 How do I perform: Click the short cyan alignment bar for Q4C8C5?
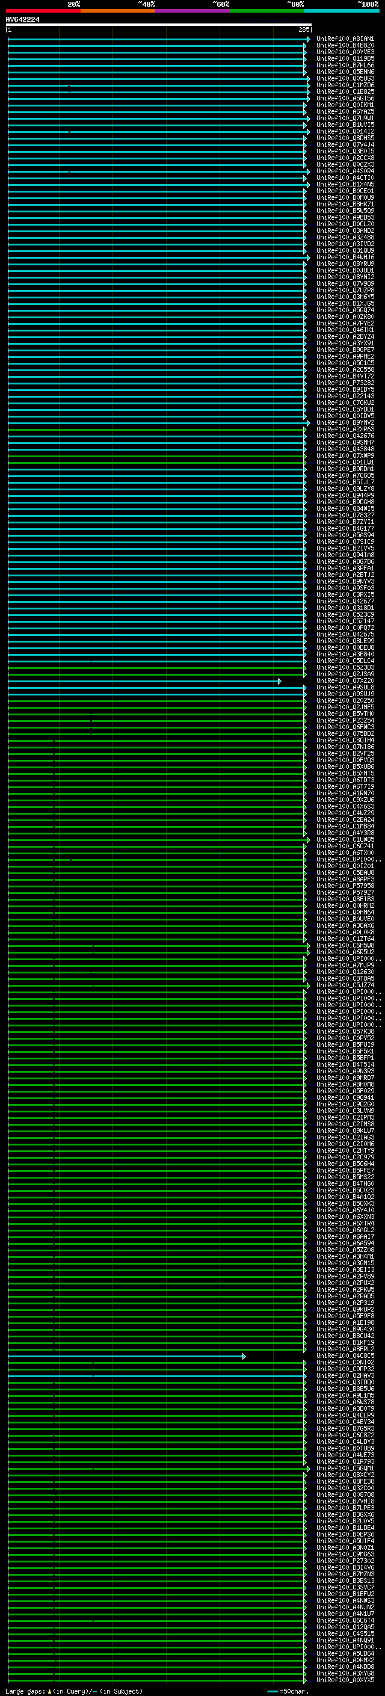click(126, 1356)
